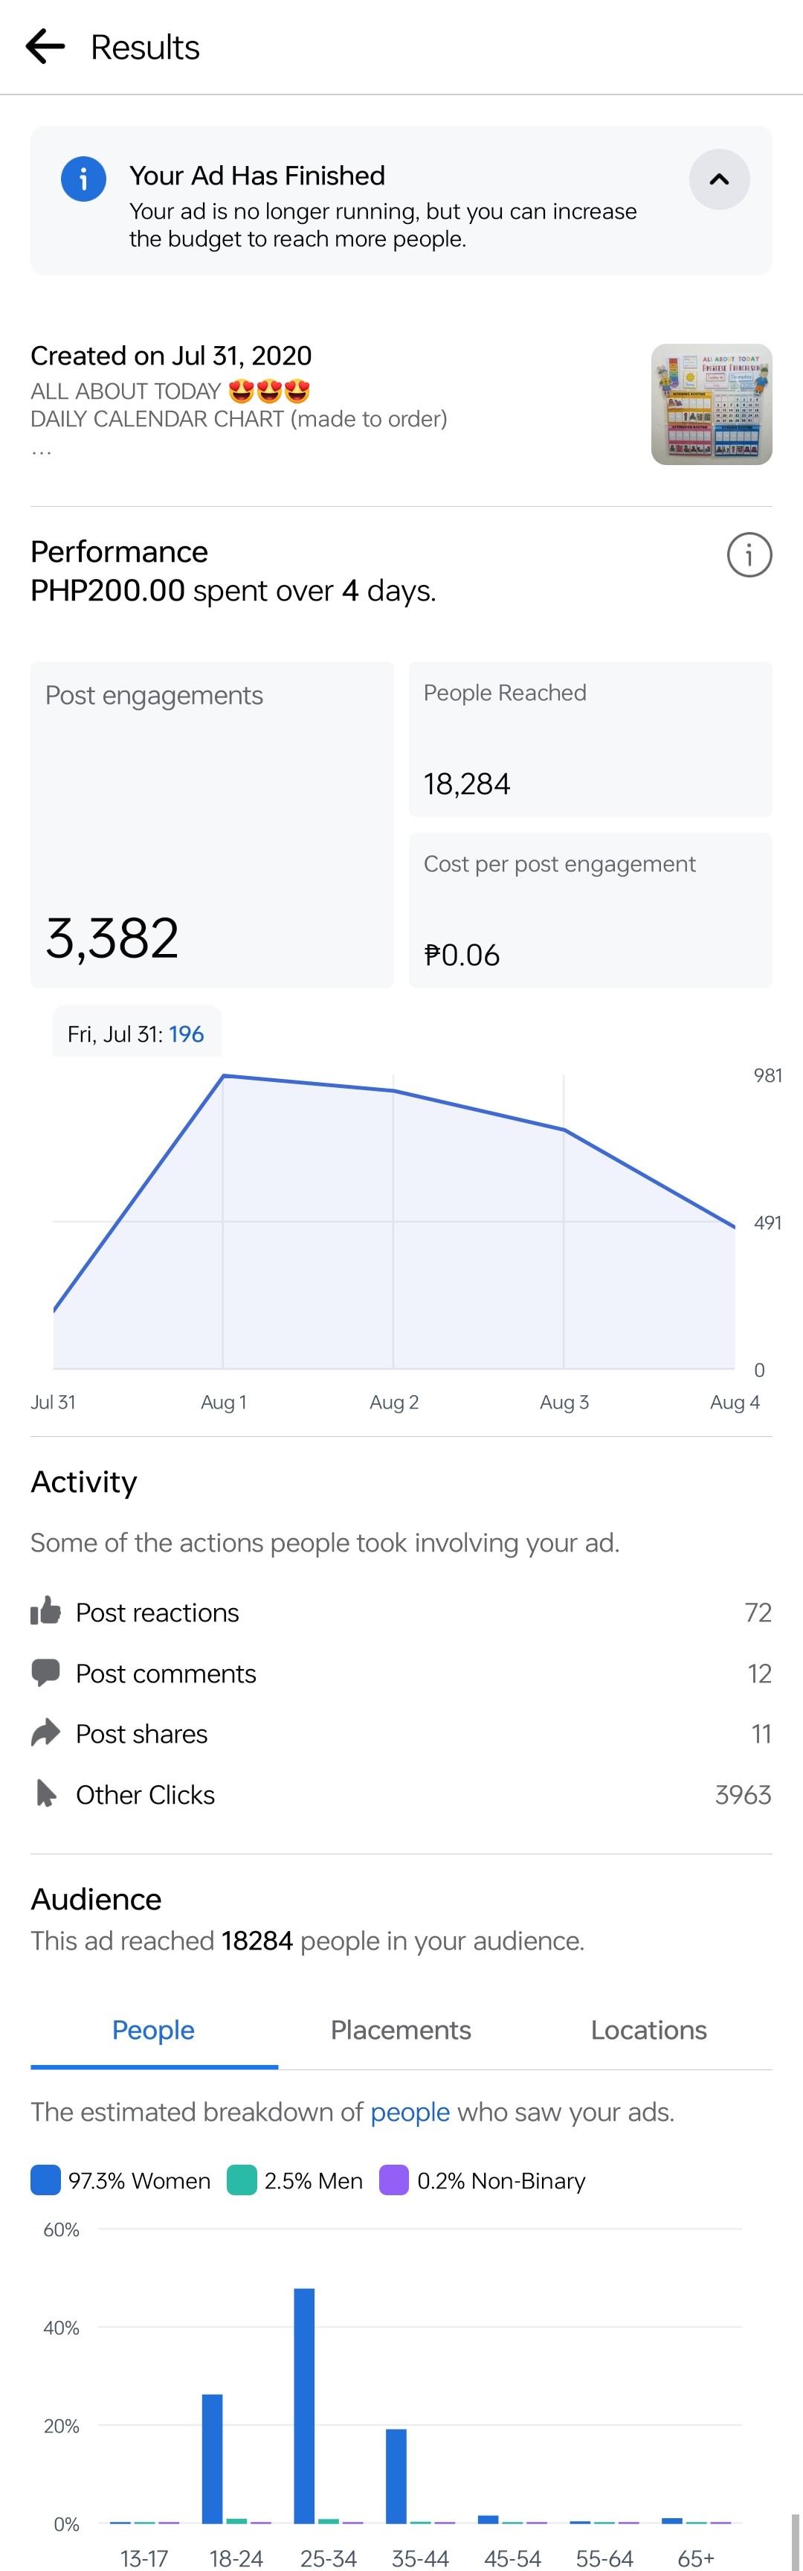Tap the Post reactions thumbs-up icon
This screenshot has height=2571, width=803.
click(46, 1611)
